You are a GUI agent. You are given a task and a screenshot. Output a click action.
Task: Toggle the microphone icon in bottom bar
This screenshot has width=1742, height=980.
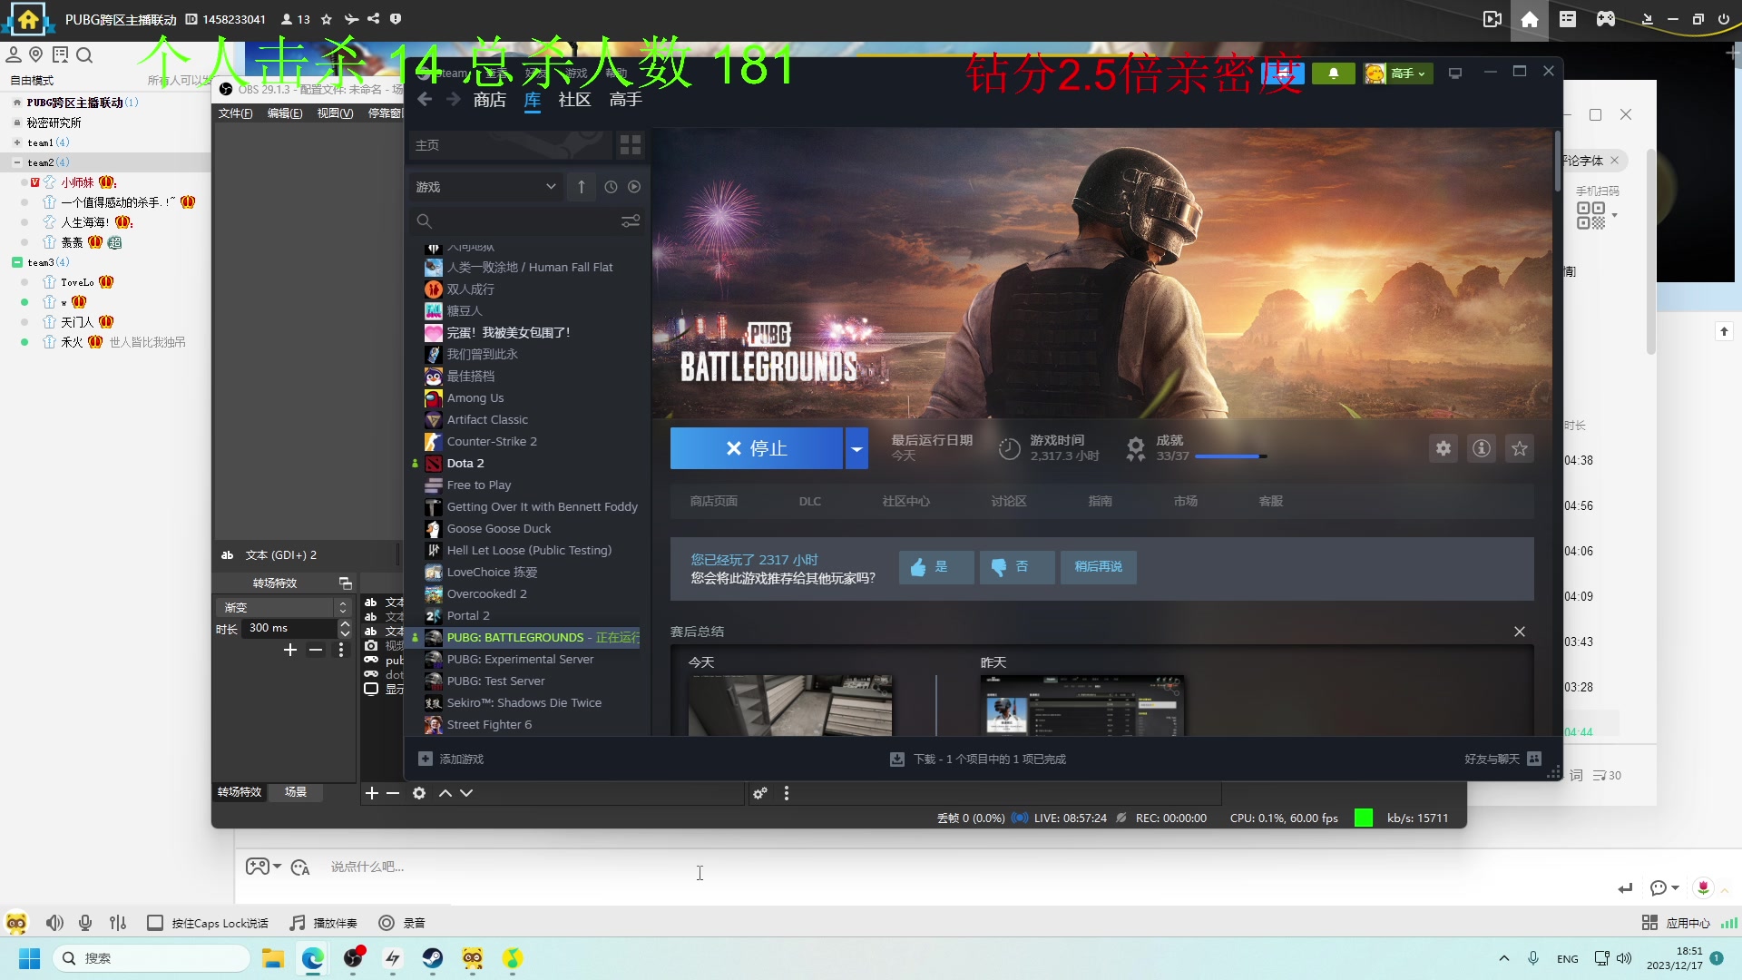(x=85, y=923)
